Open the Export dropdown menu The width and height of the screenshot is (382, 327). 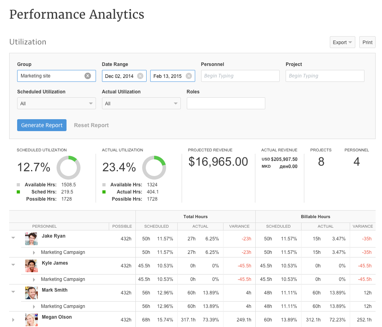(x=342, y=43)
